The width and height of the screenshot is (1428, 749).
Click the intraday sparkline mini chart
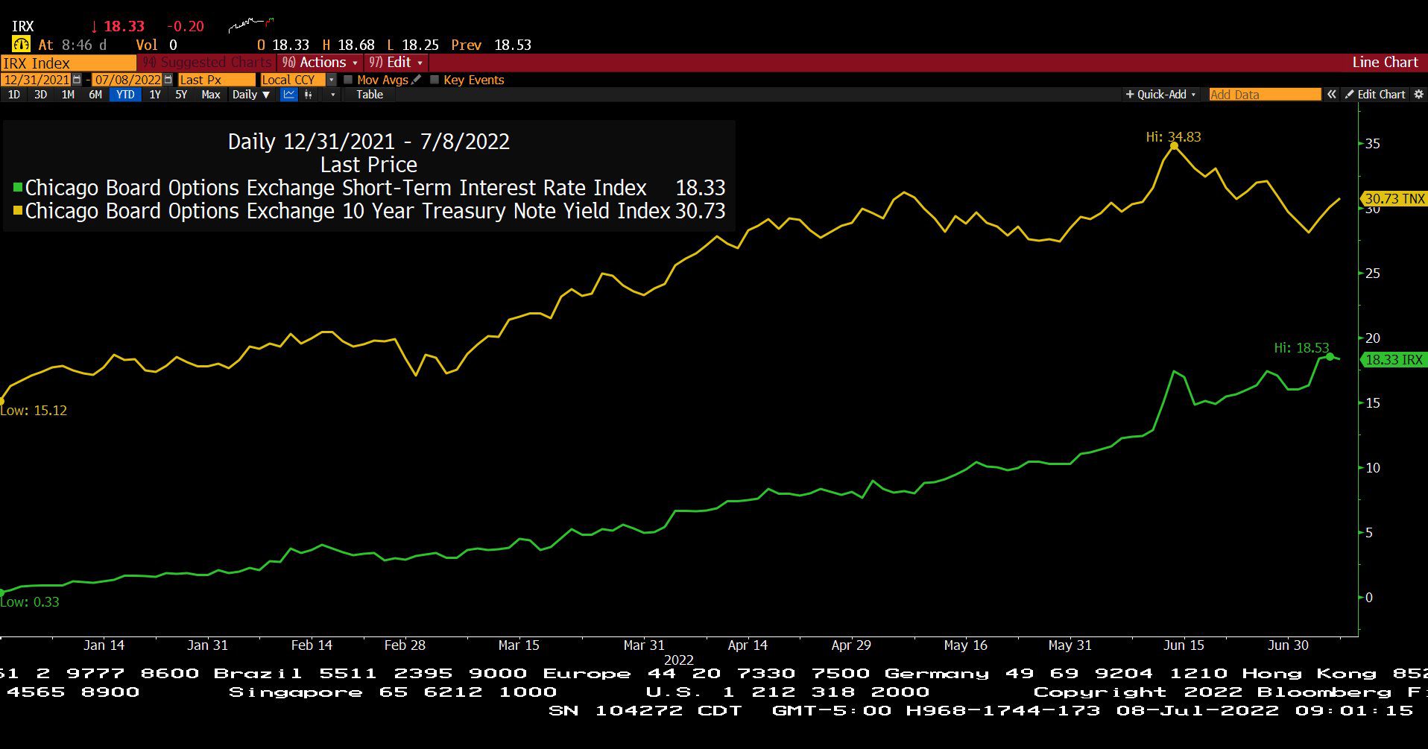pos(250,25)
